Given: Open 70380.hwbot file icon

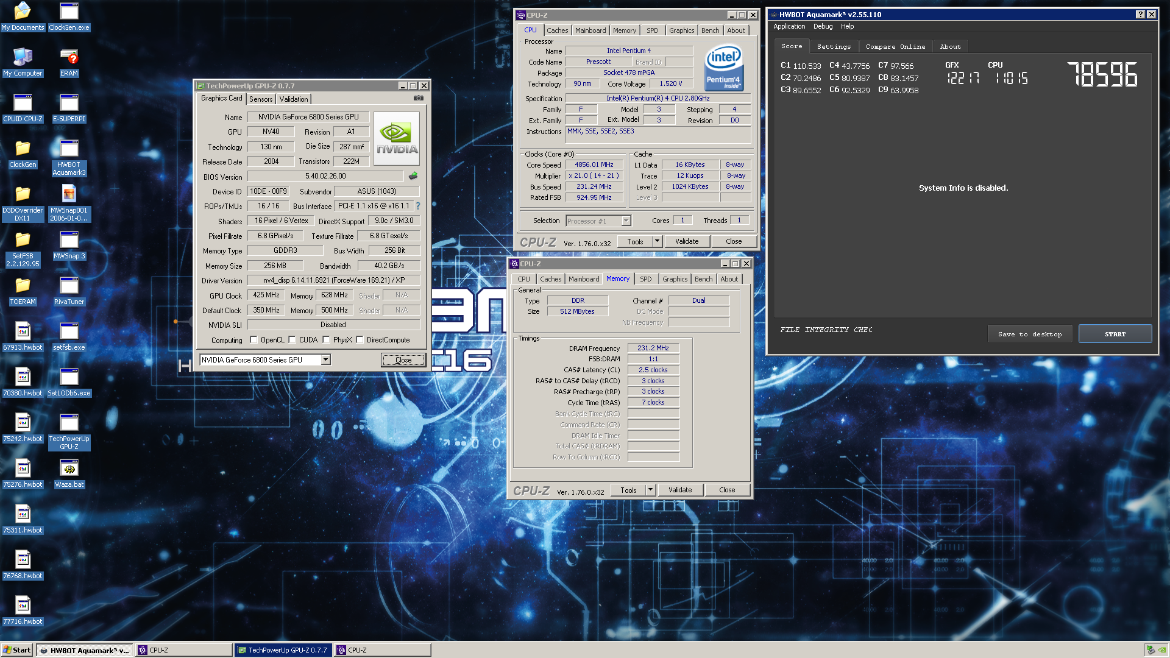Looking at the screenshot, I should pos(23,381).
